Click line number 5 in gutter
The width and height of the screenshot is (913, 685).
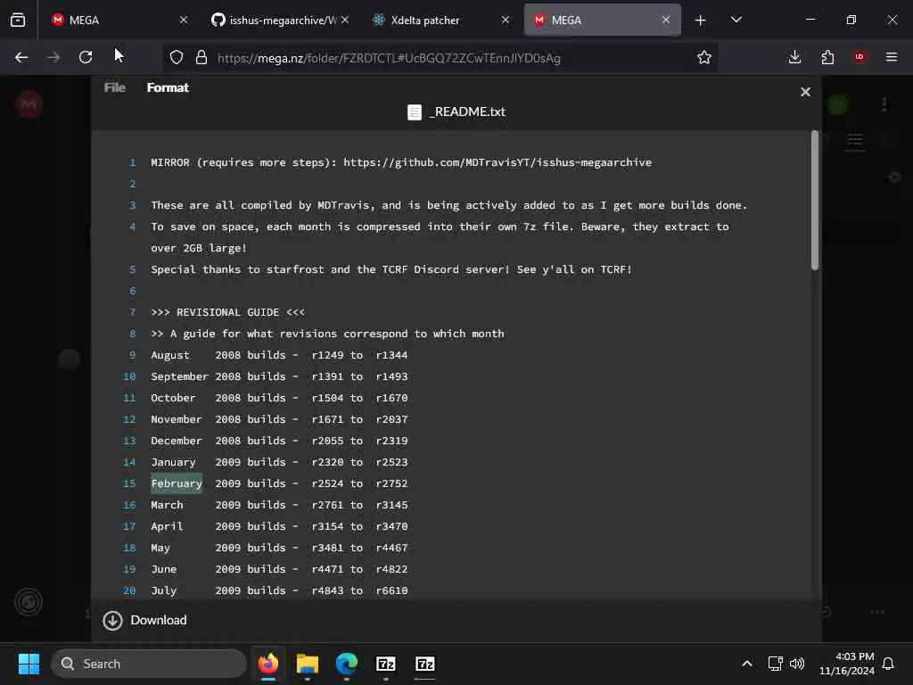coord(132,269)
